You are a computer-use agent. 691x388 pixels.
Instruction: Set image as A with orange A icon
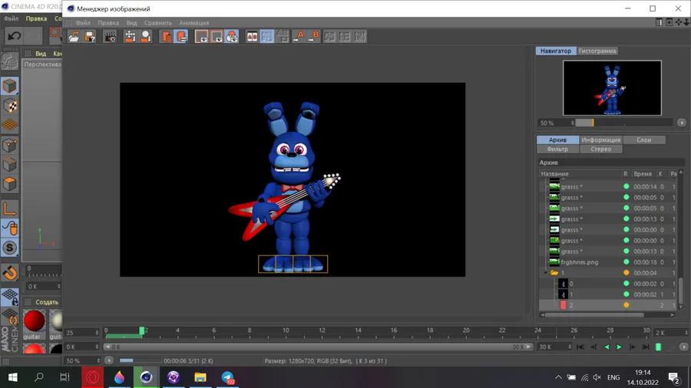click(299, 37)
